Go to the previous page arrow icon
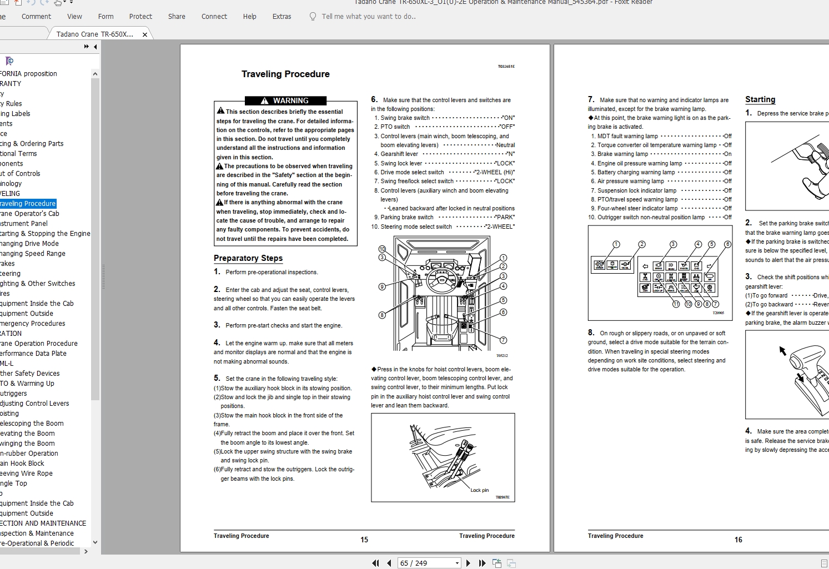This screenshot has width=829, height=569. [x=389, y=563]
